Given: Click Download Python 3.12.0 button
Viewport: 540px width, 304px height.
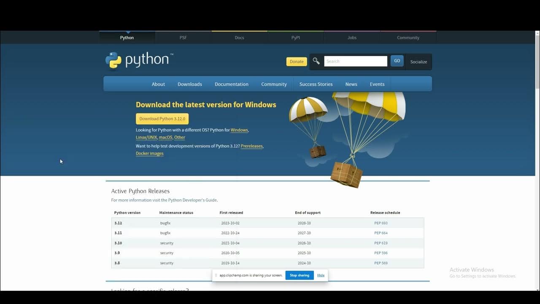Looking at the screenshot, I should click(x=162, y=119).
